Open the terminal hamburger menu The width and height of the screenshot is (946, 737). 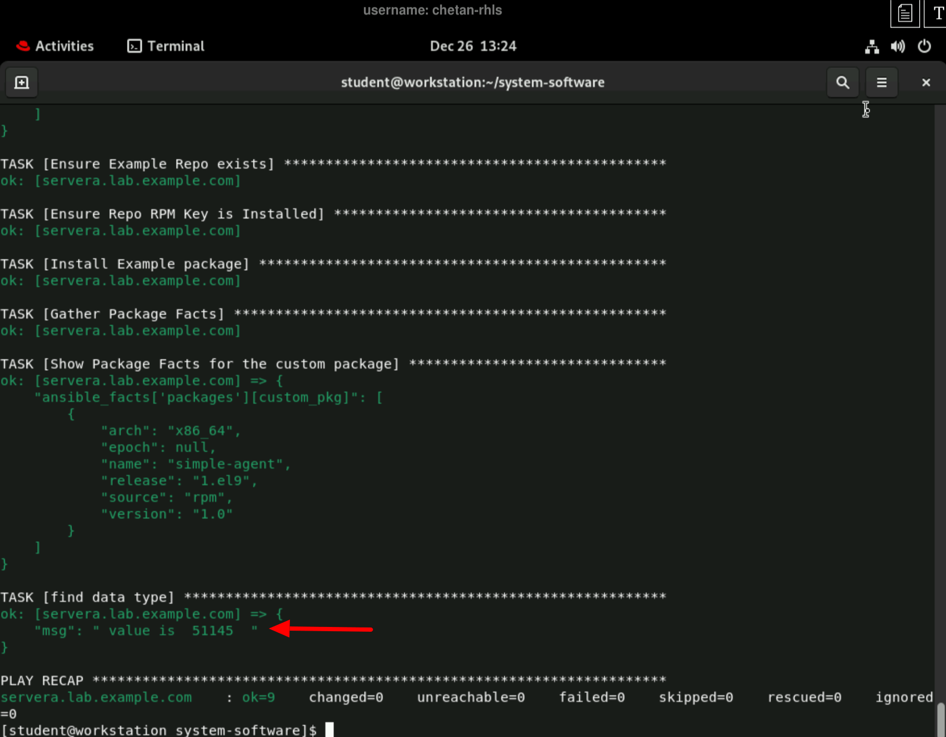881,83
